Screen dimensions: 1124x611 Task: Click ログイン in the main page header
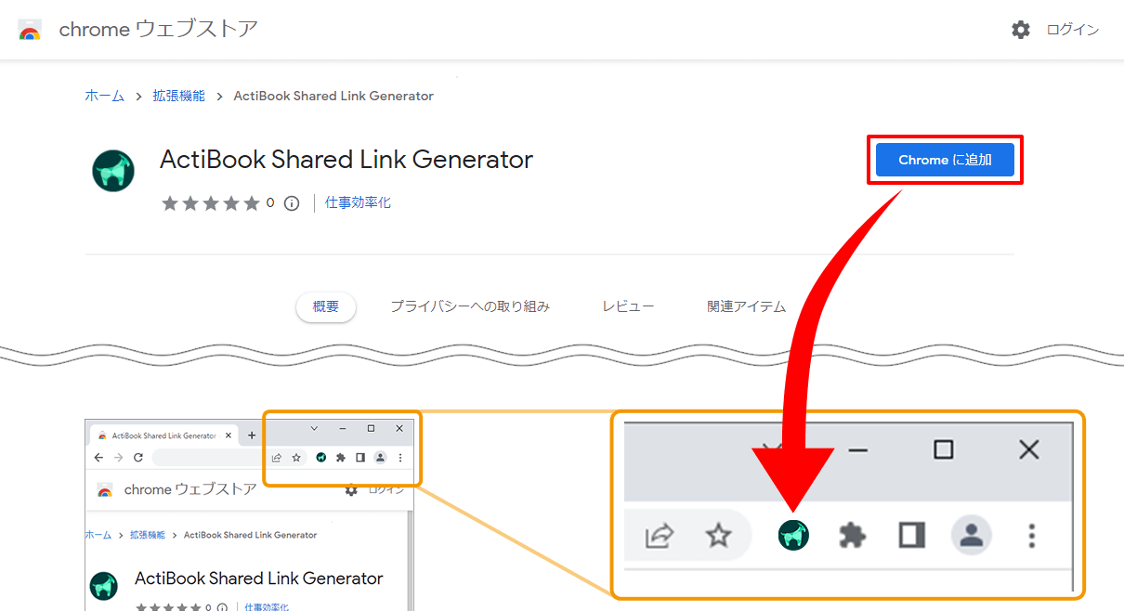coord(1073,30)
